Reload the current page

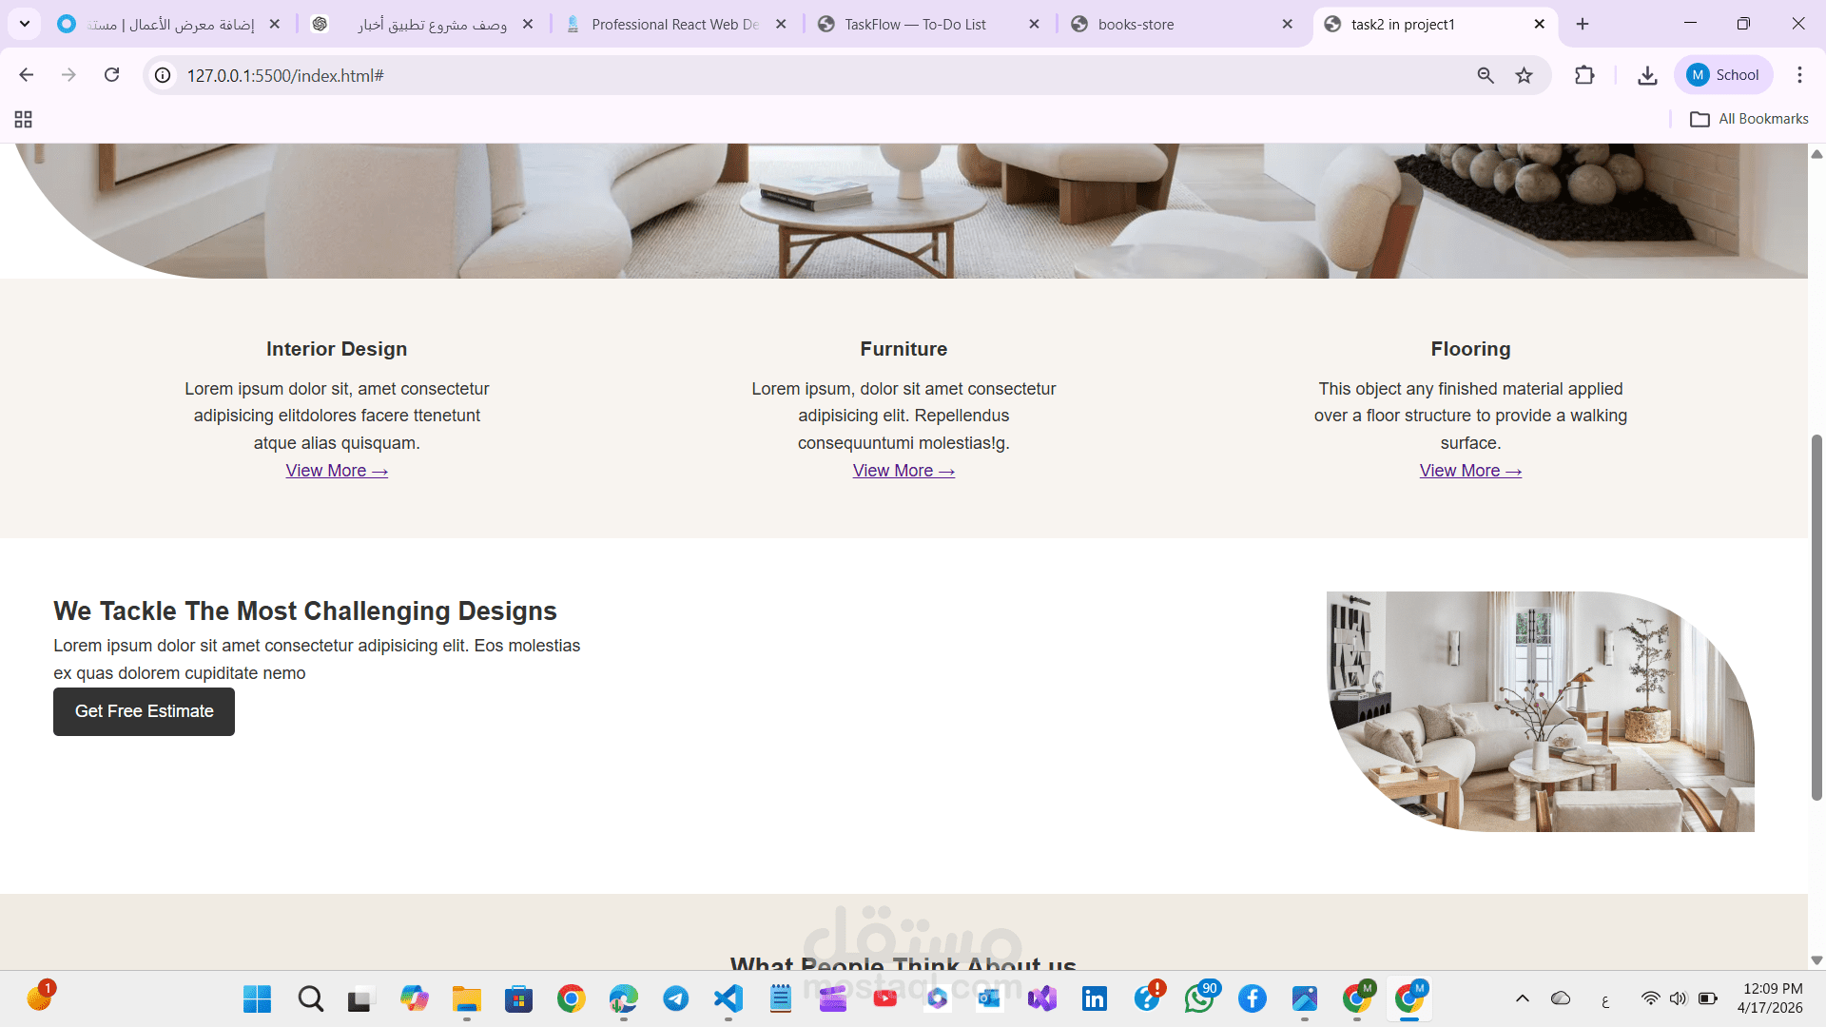[111, 75]
